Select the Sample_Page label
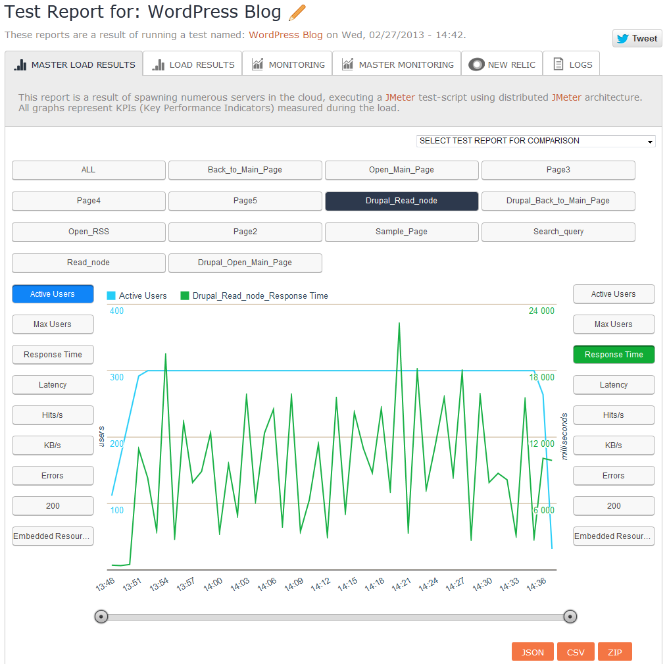This screenshot has width=667, height=664. 401,232
